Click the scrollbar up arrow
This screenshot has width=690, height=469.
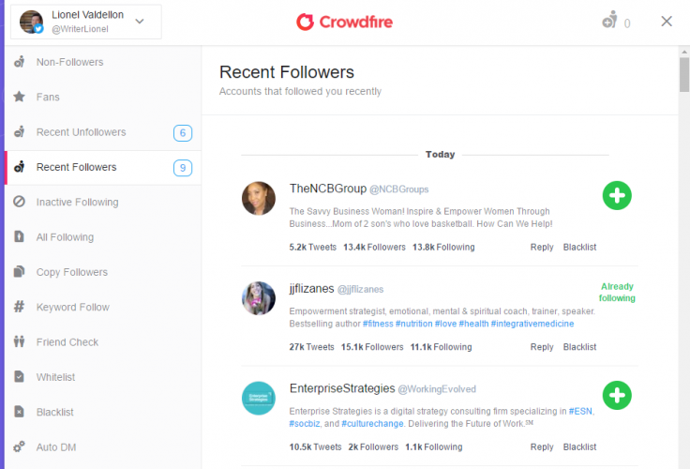[683, 52]
